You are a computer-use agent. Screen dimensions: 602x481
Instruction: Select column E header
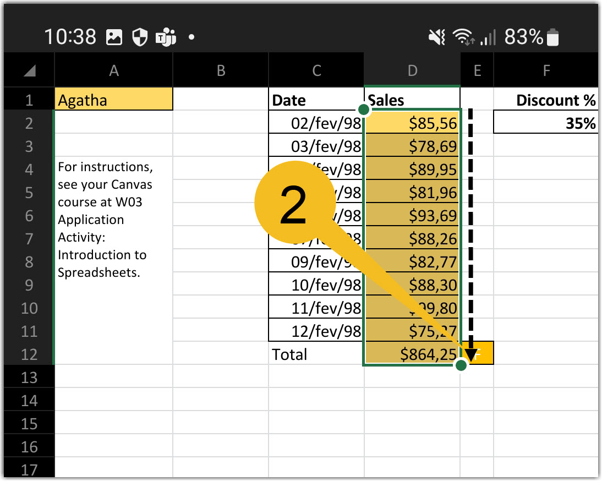[477, 70]
